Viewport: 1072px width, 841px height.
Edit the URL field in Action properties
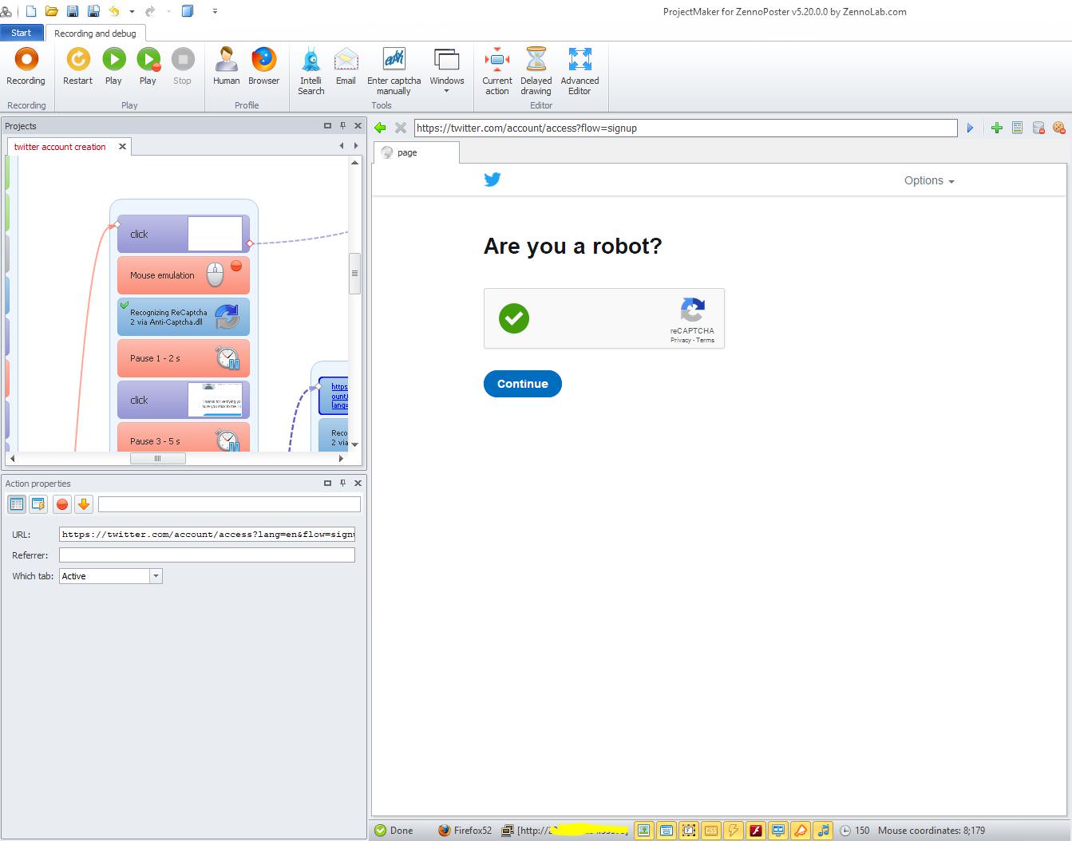(x=207, y=535)
